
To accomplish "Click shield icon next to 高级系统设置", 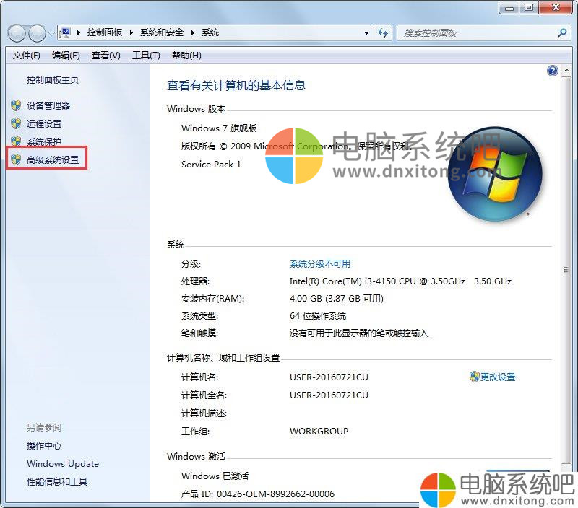I will tap(16, 159).
